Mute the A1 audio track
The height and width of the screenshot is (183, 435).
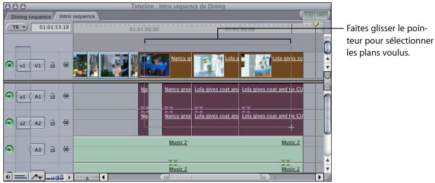click(x=10, y=96)
